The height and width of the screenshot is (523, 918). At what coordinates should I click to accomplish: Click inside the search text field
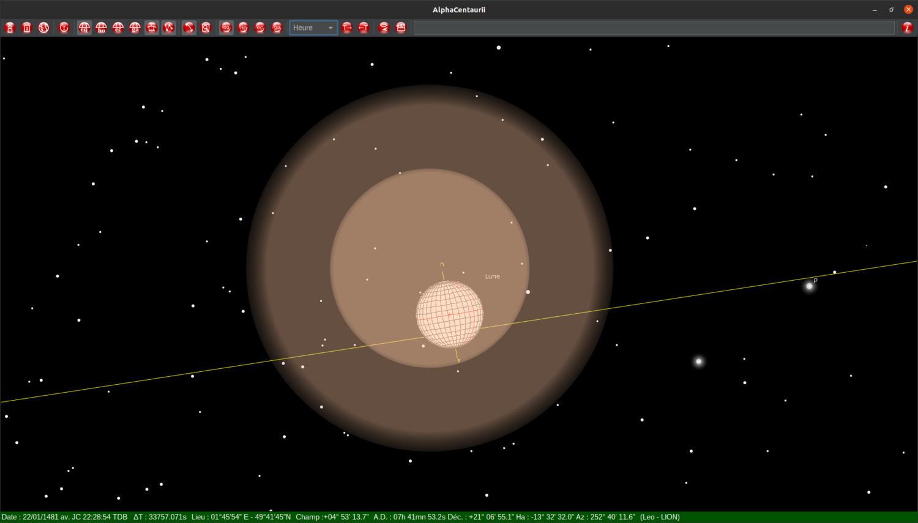pos(655,27)
